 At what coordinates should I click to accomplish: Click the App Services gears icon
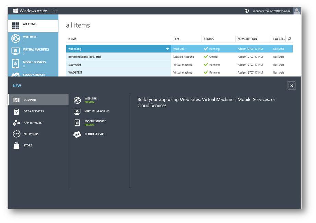tap(16, 123)
